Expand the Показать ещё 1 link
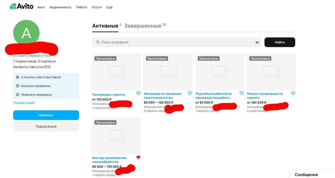 coord(24,103)
